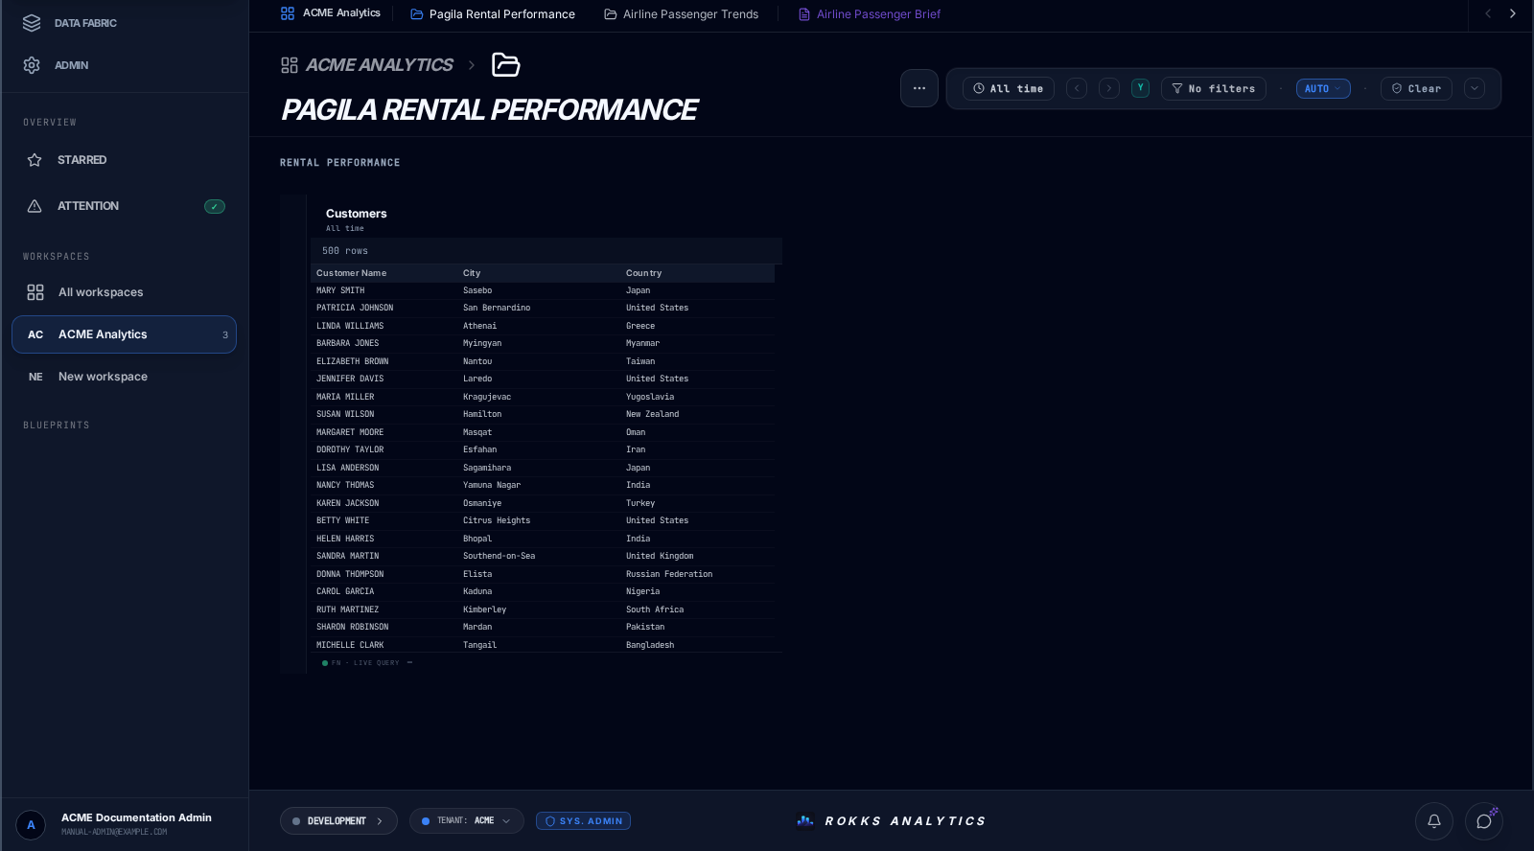Sort by Customer Name column

351,273
